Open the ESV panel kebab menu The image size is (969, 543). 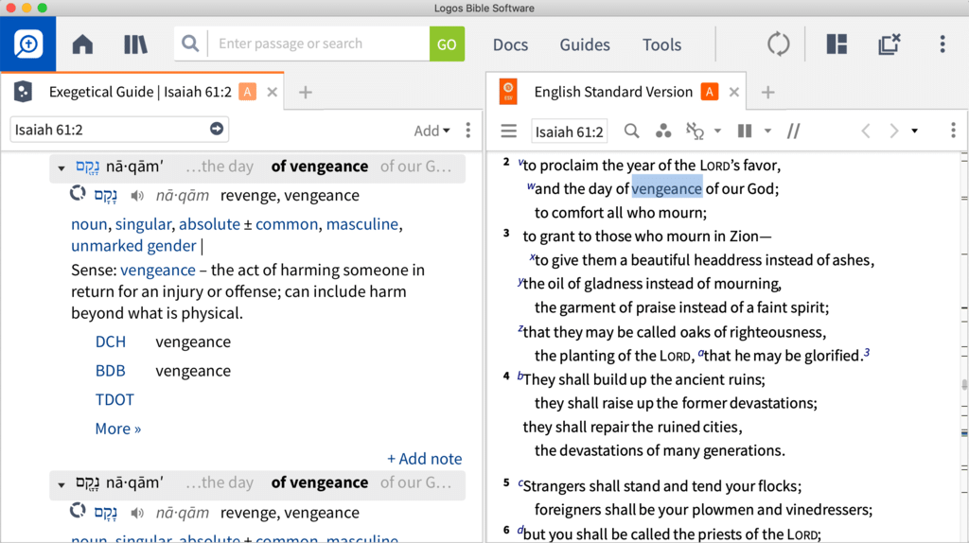[953, 131]
